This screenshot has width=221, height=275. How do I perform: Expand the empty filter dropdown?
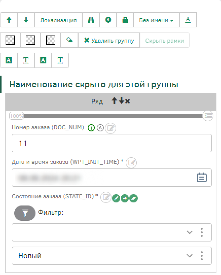tap(189, 232)
